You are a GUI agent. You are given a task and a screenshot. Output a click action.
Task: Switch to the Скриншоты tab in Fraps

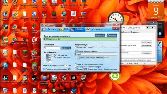coord(96,30)
